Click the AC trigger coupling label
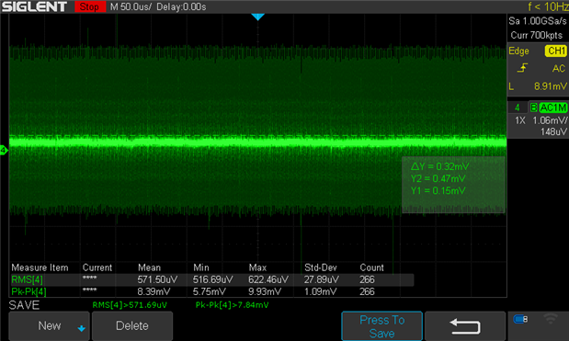Image resolution: width=569 pixels, height=341 pixels. pyautogui.click(x=559, y=69)
